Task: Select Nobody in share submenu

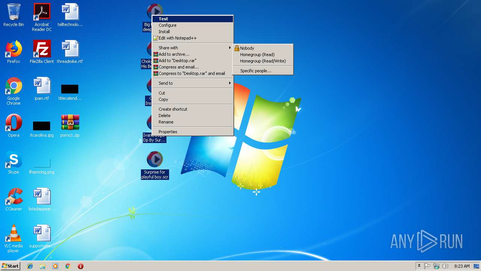Action: tap(263, 48)
